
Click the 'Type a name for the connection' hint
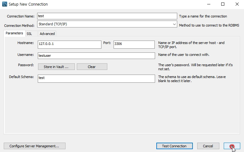[x=203, y=16]
